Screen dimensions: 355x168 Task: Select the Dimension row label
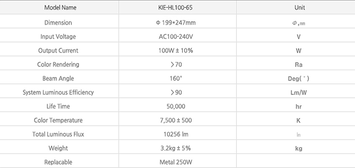pyautogui.click(x=58, y=23)
